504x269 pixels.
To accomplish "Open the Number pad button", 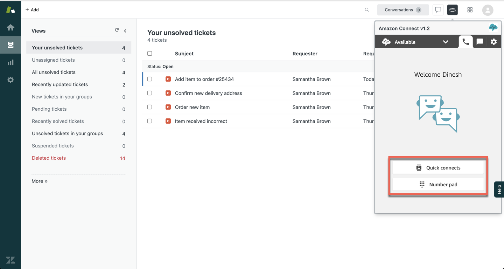I will [x=438, y=185].
